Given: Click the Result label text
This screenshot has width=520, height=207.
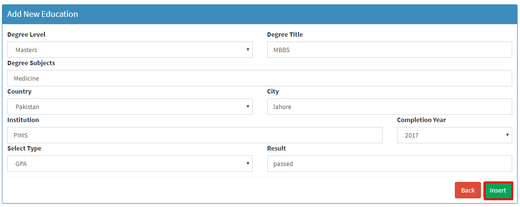Looking at the screenshot, I should (x=276, y=148).
